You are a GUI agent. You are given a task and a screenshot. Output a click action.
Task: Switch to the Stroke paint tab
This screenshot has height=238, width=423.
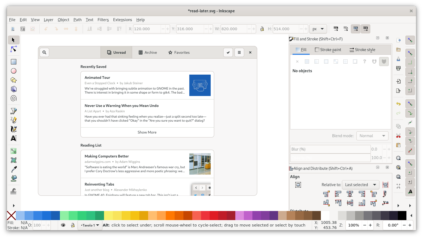328,50
